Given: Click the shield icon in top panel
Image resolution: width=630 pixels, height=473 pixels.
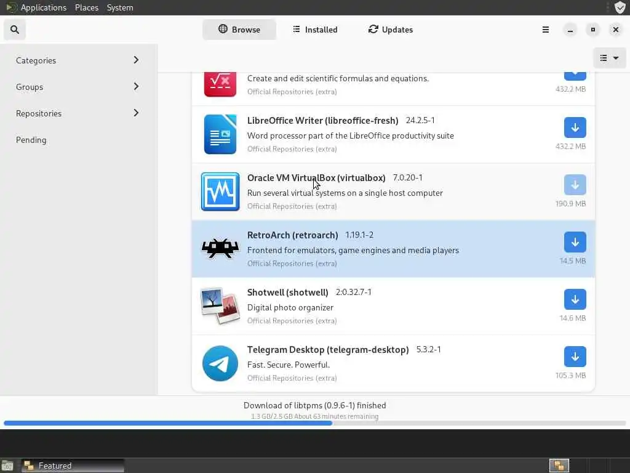Looking at the screenshot, I should [x=620, y=7].
